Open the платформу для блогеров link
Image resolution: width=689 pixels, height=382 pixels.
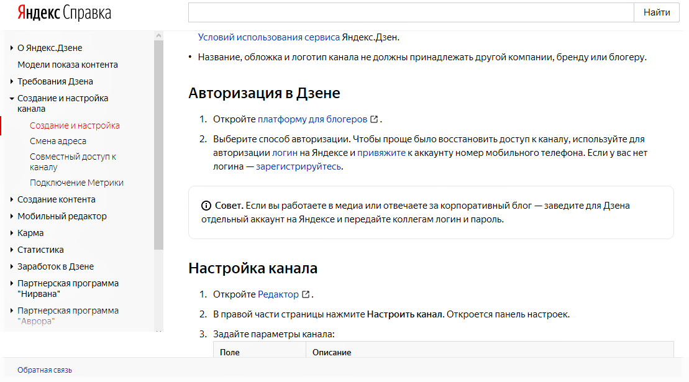click(x=313, y=119)
